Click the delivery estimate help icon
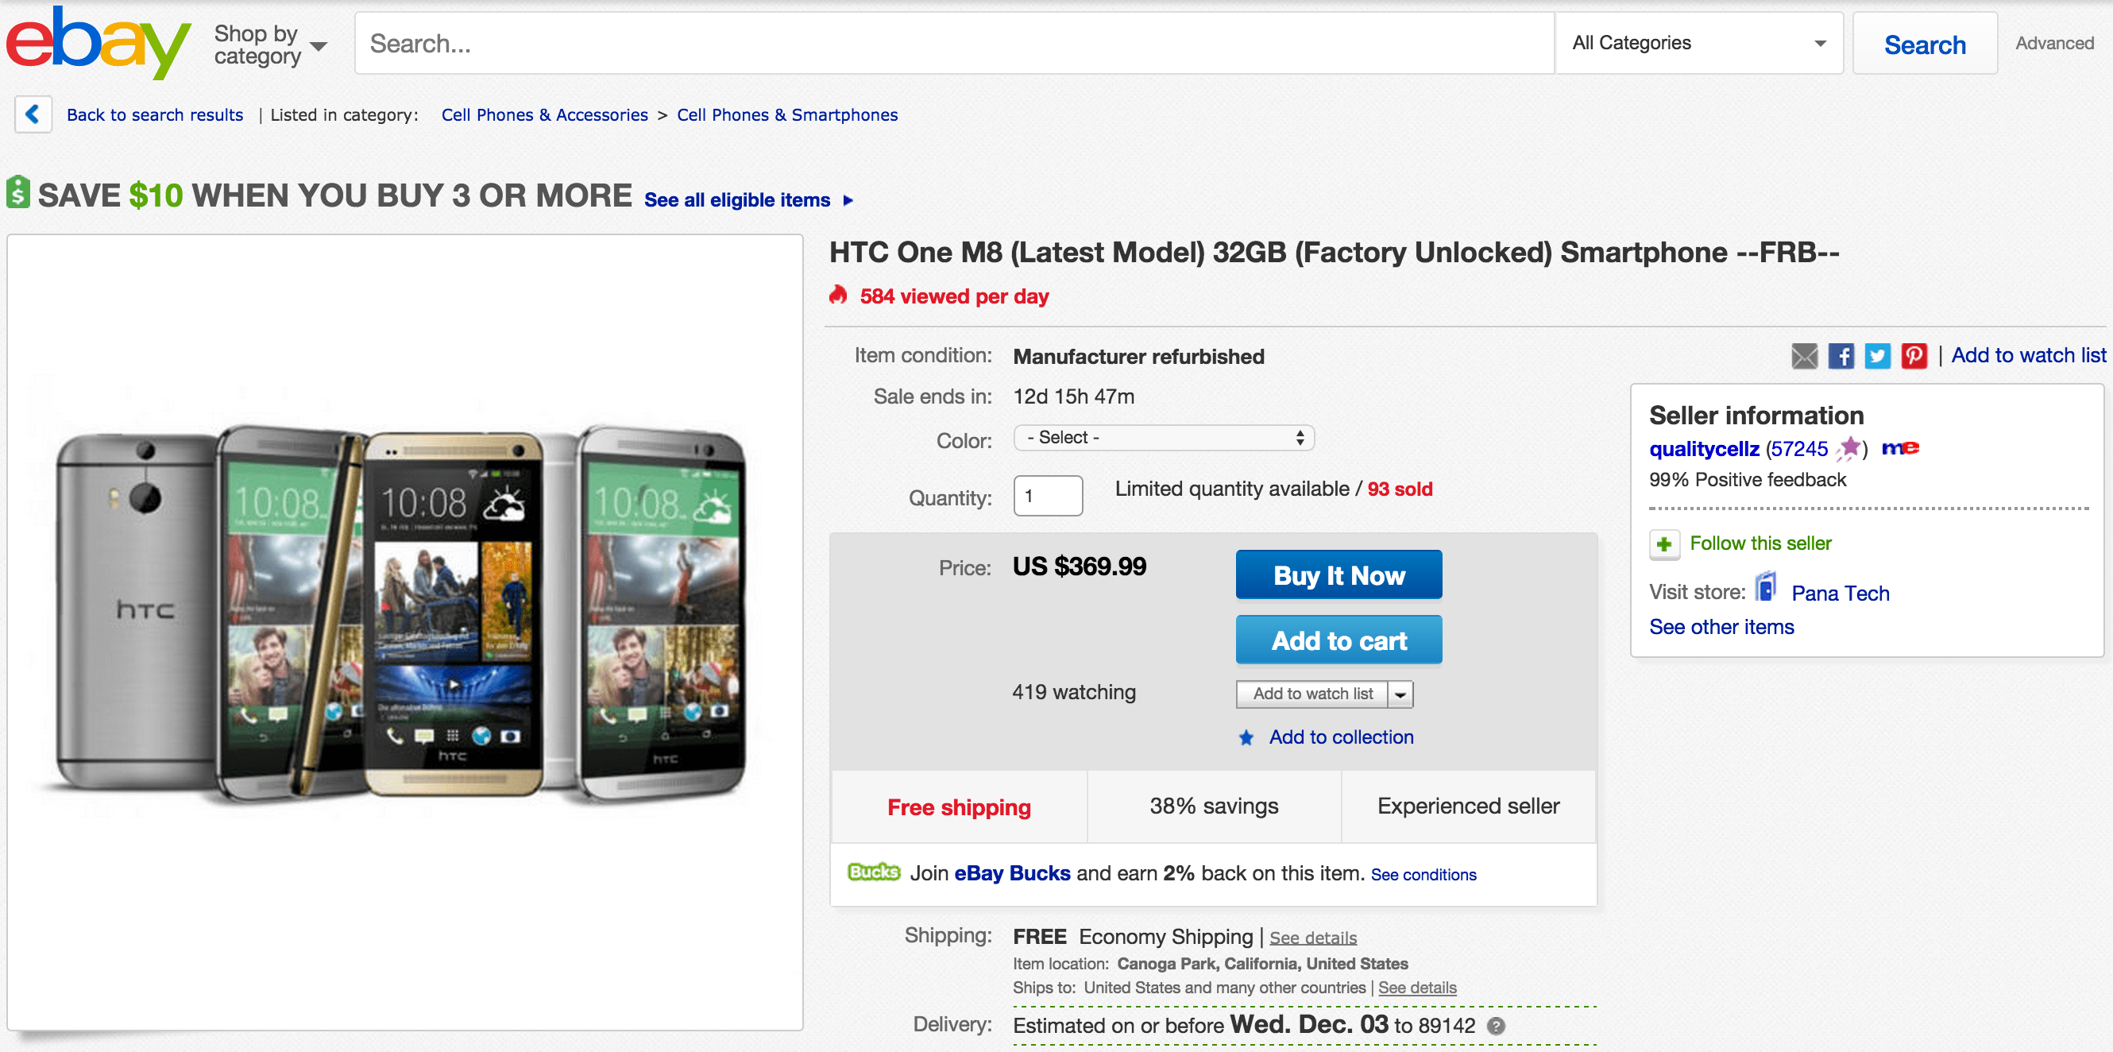Screen dimensions: 2113x1052 click(x=1496, y=1026)
